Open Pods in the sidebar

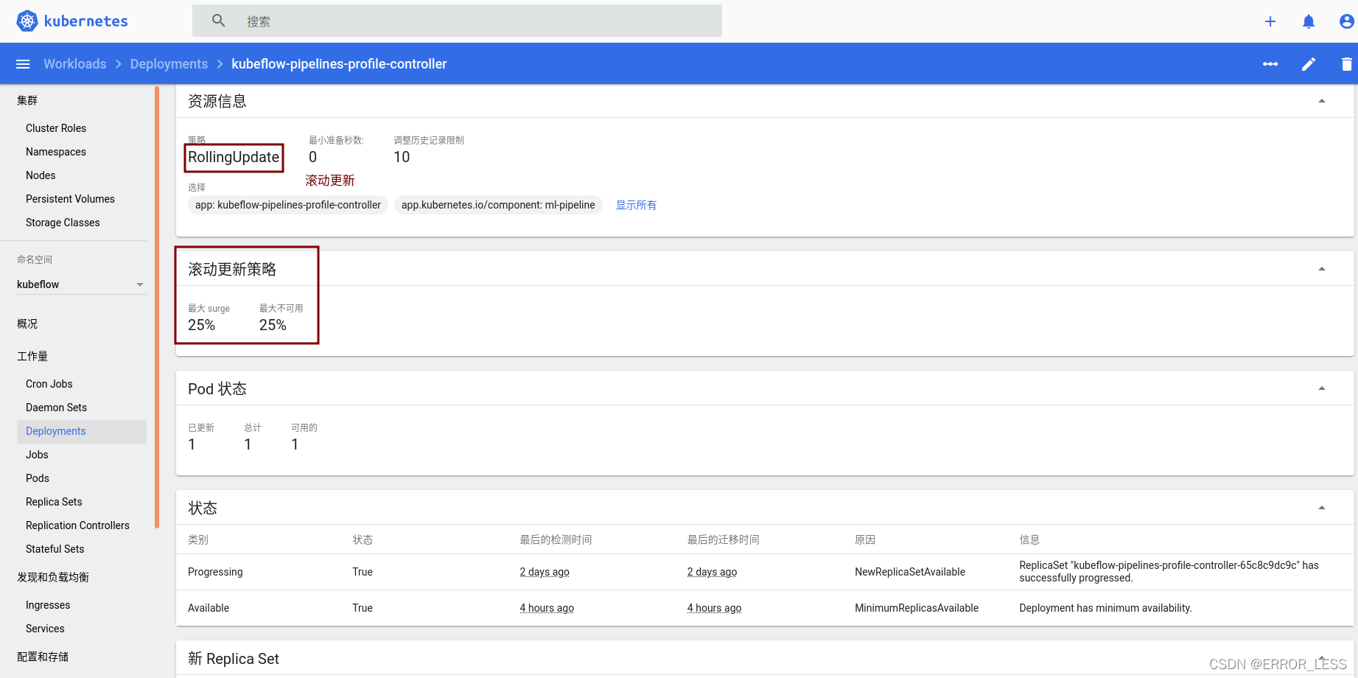[x=38, y=478]
